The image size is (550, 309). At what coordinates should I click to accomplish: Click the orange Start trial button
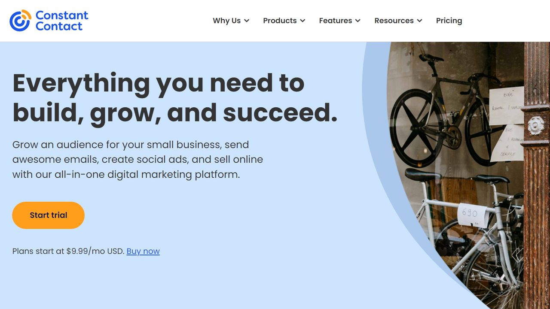[x=48, y=215]
